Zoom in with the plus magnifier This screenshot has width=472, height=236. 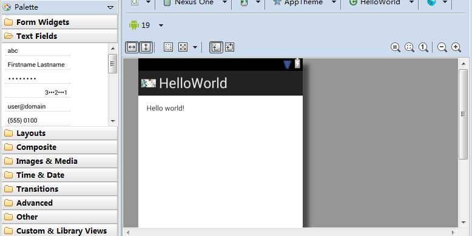pyautogui.click(x=456, y=47)
